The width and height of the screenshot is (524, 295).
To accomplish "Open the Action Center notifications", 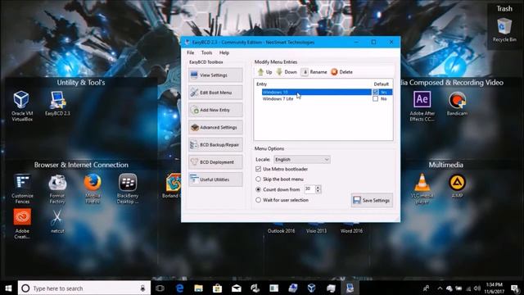I will 515,288.
